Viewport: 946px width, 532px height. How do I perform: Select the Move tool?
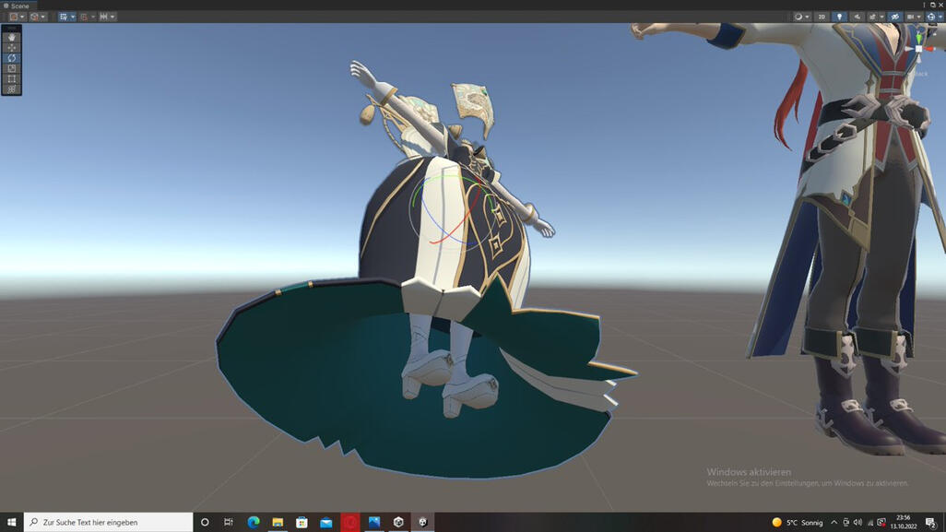pos(12,47)
